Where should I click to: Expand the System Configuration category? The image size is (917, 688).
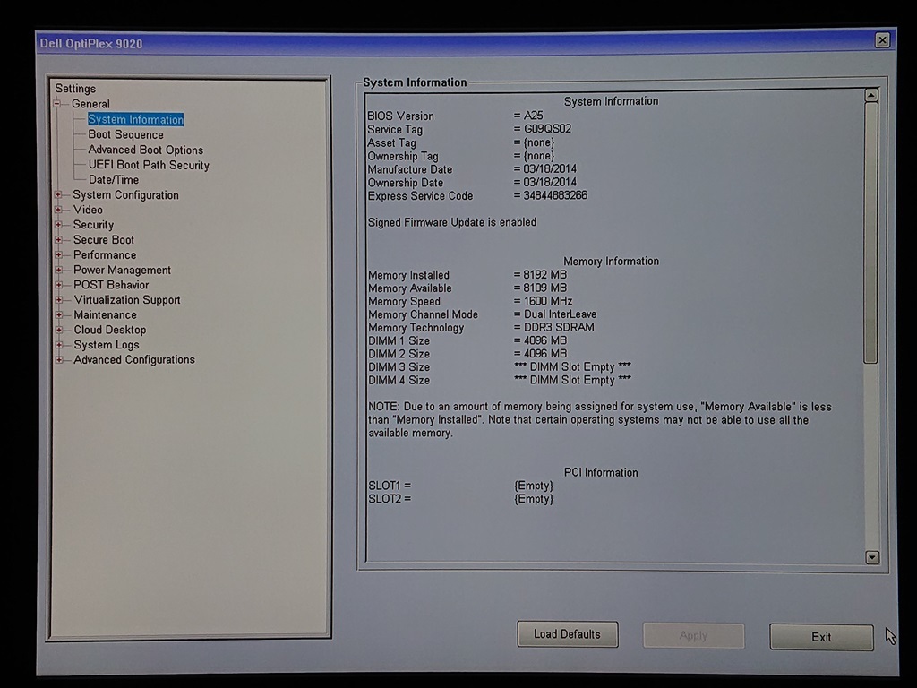pos(58,194)
